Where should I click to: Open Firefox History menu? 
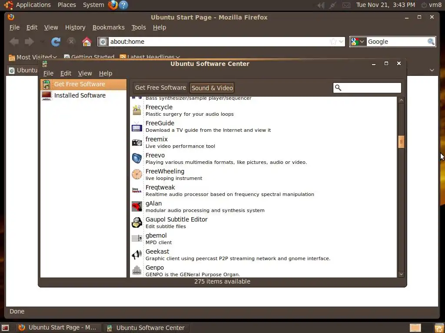coord(75,27)
